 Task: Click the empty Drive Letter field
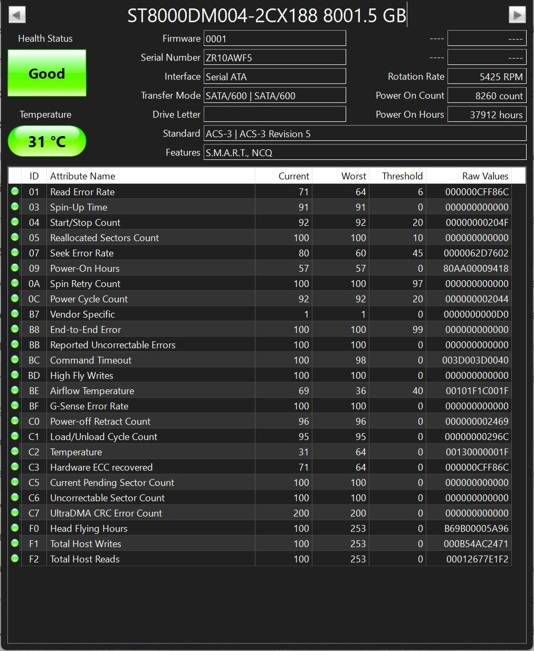(275, 114)
